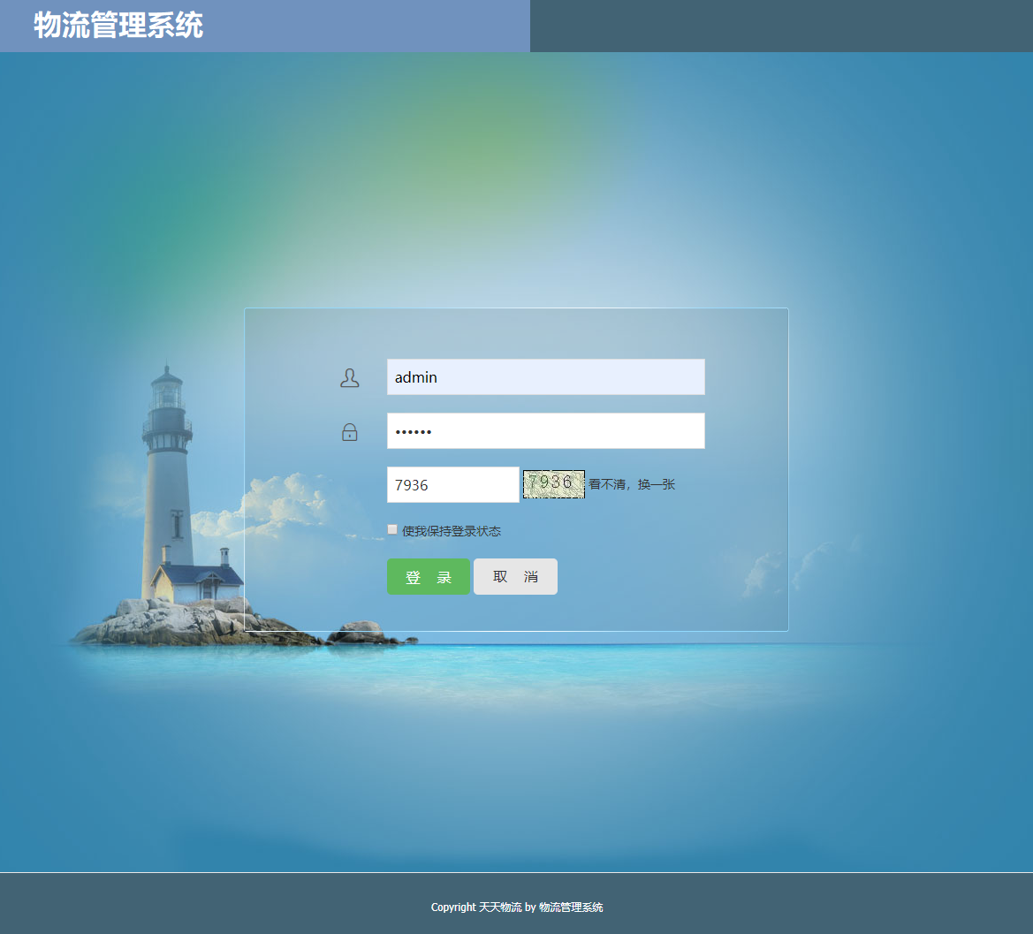The image size is (1033, 934).
Task: Click inside the admin username field
Action: [545, 376]
